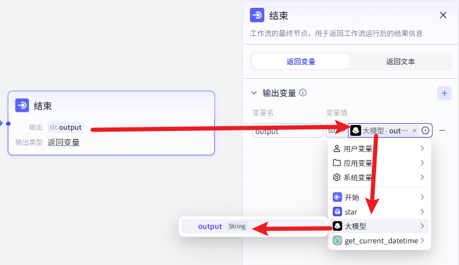Click the 变量名 column header
459x265 pixels.
pos(263,113)
